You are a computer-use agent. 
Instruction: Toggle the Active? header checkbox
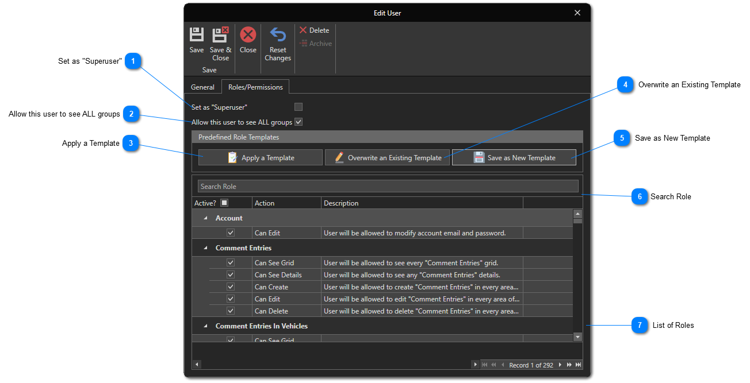tap(224, 203)
